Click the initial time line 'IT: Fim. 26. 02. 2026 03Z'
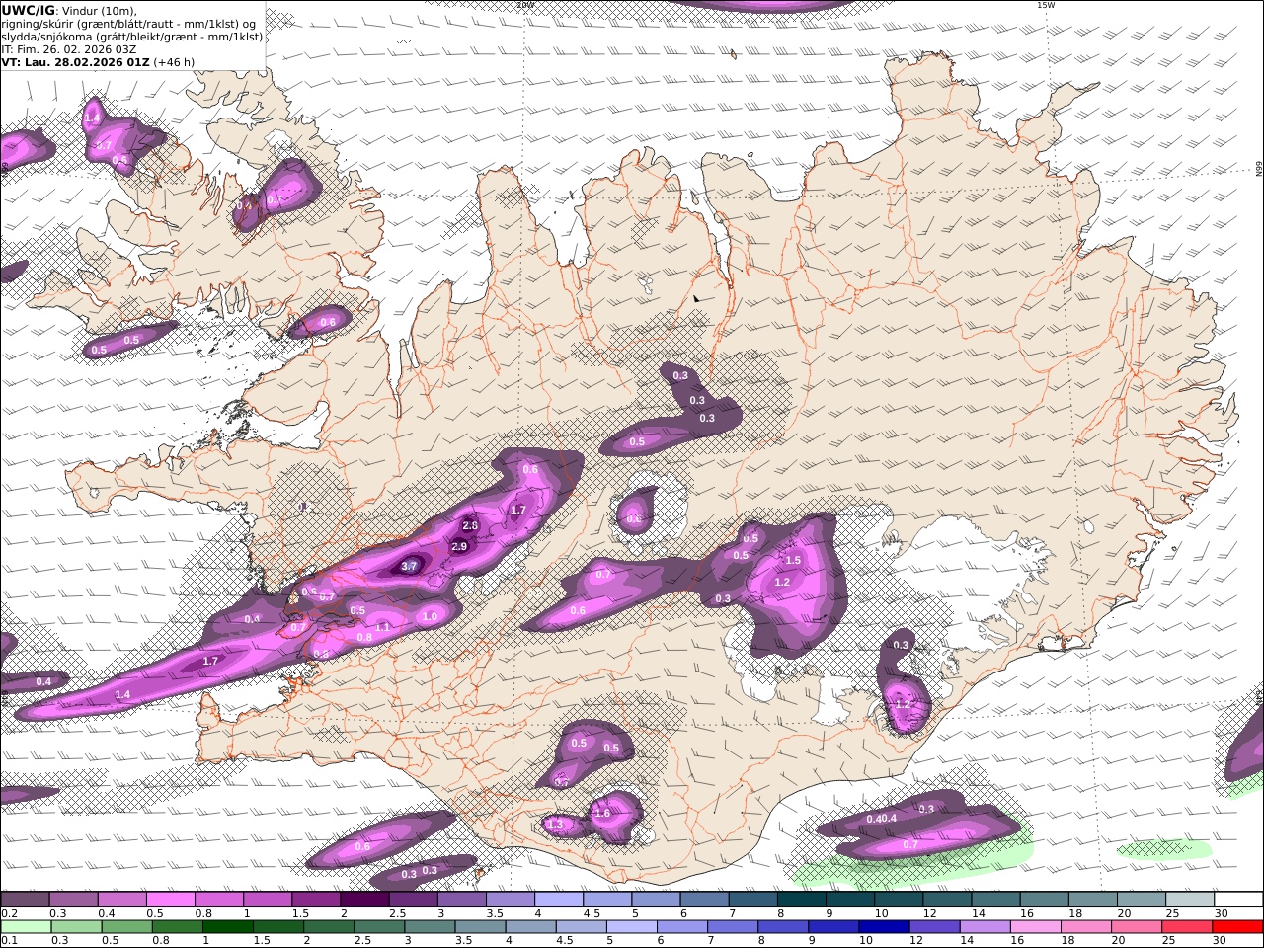The image size is (1264, 948). [x=68, y=48]
